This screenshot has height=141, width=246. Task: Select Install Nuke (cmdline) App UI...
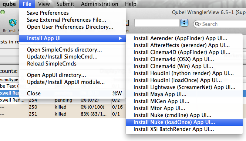point(184,115)
